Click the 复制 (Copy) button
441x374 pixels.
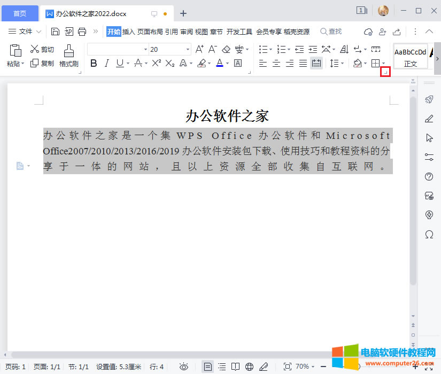click(x=42, y=63)
